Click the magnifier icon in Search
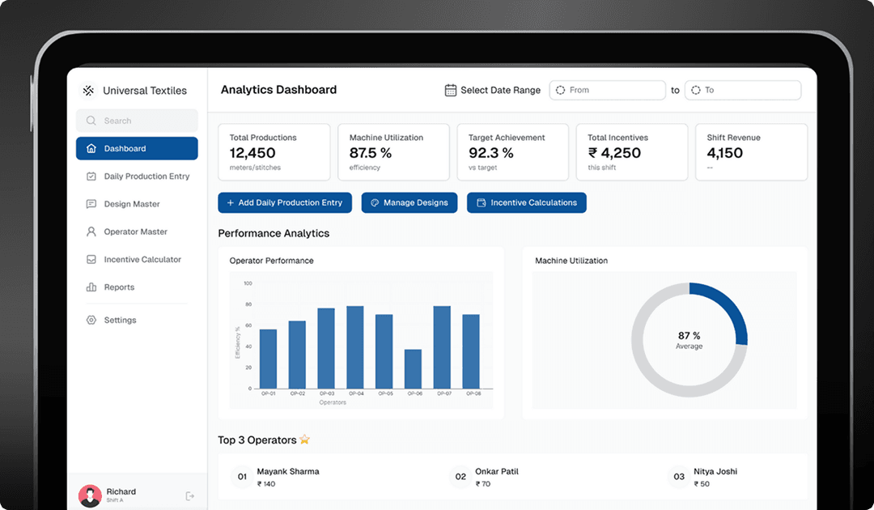This screenshot has width=874, height=510. pyautogui.click(x=91, y=121)
